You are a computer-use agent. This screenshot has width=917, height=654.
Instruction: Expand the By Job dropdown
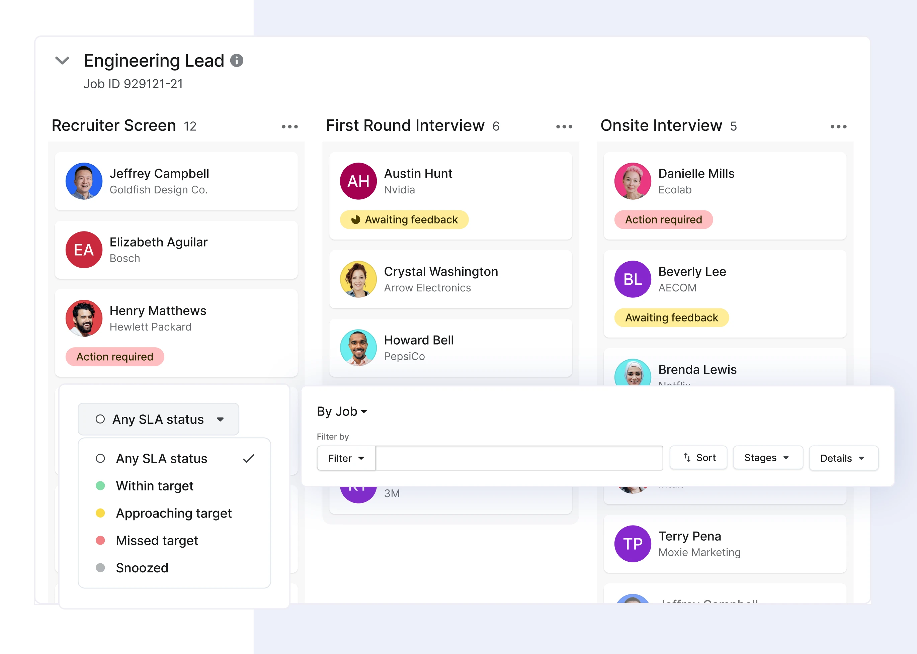(342, 410)
